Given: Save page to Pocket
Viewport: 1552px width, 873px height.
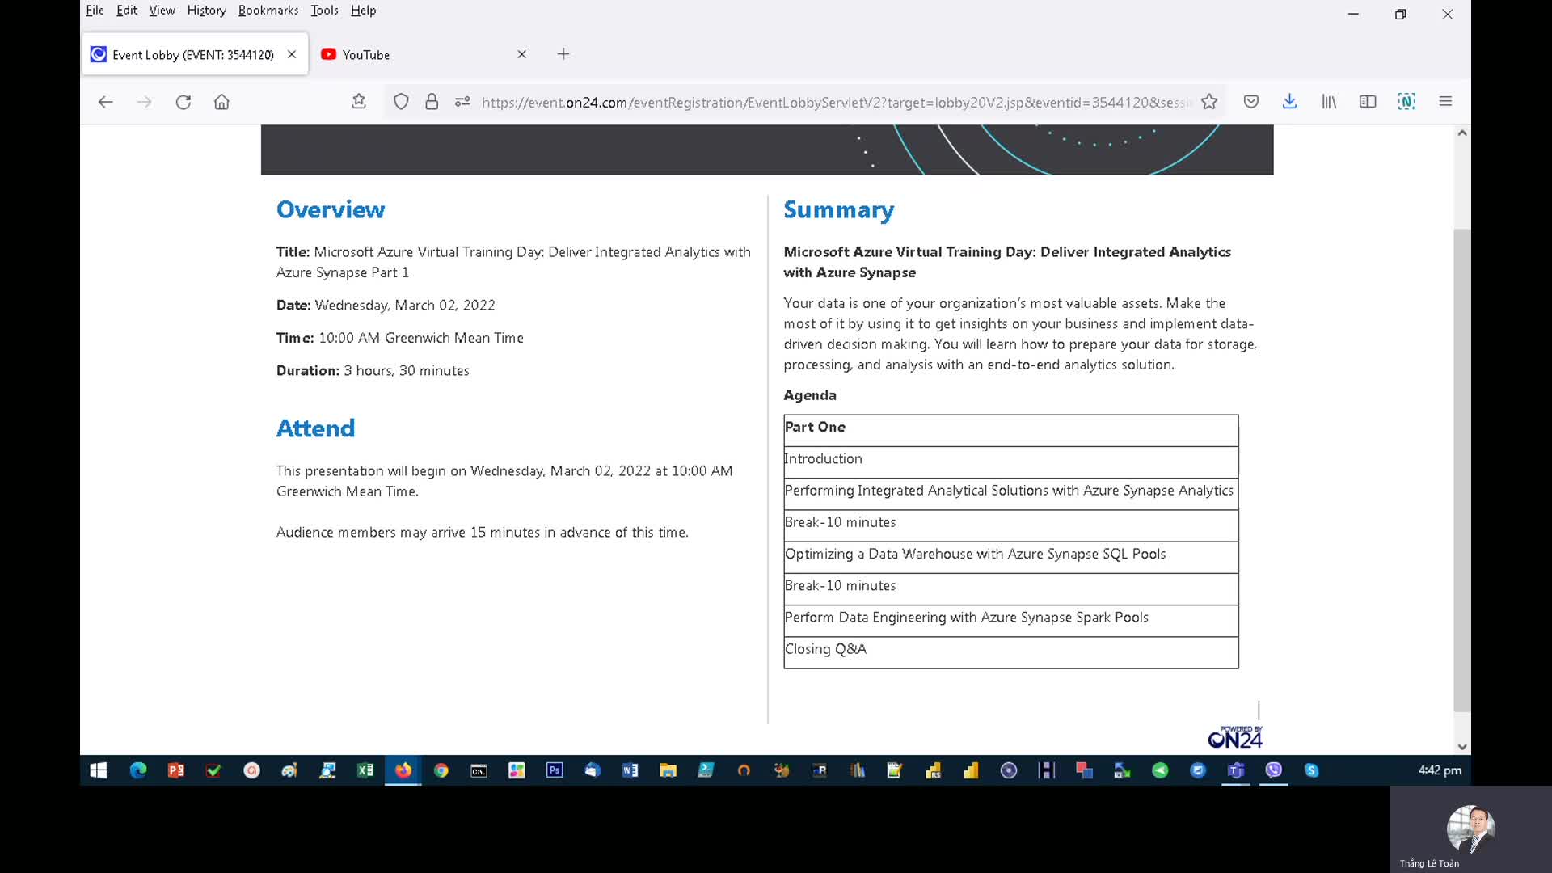Looking at the screenshot, I should 1251,102.
